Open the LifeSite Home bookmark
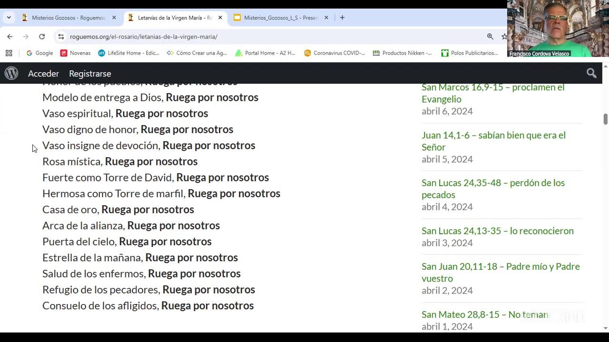 pyautogui.click(x=128, y=53)
